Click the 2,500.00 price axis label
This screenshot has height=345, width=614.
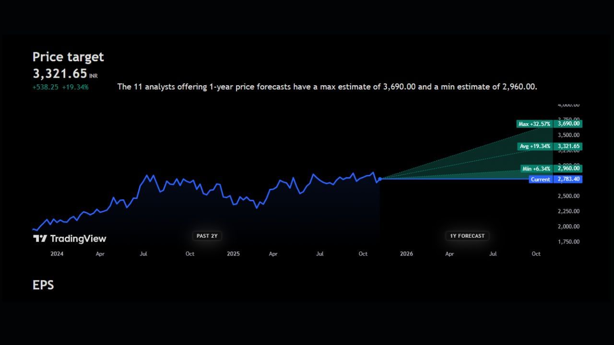click(568, 196)
